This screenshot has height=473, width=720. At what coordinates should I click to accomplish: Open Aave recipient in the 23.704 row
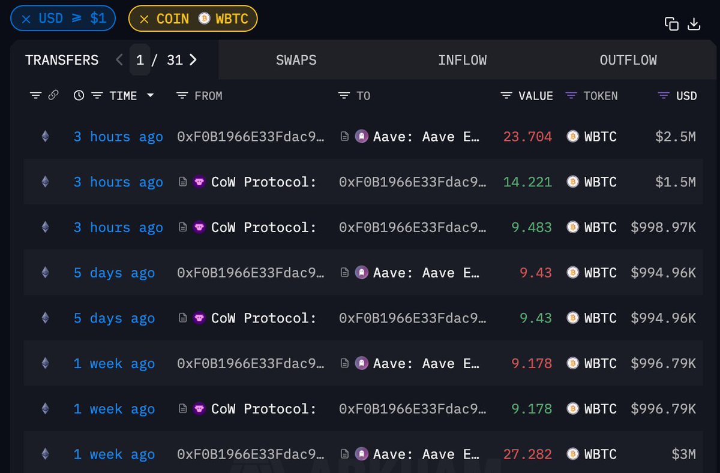tap(426, 137)
